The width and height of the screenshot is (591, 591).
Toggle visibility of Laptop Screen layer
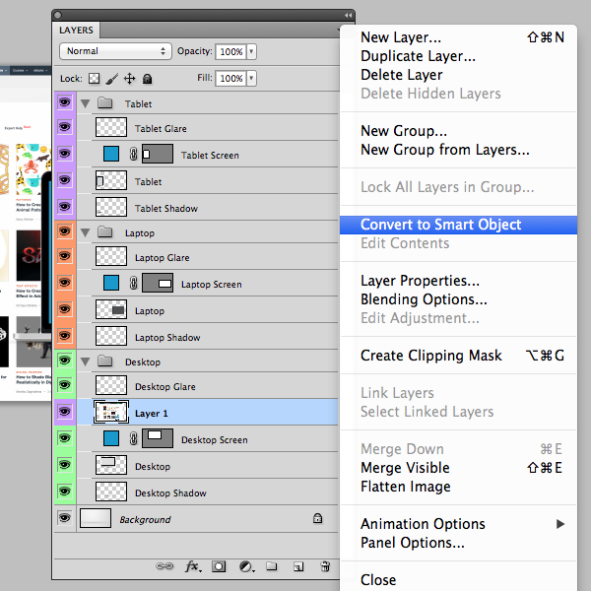[65, 283]
